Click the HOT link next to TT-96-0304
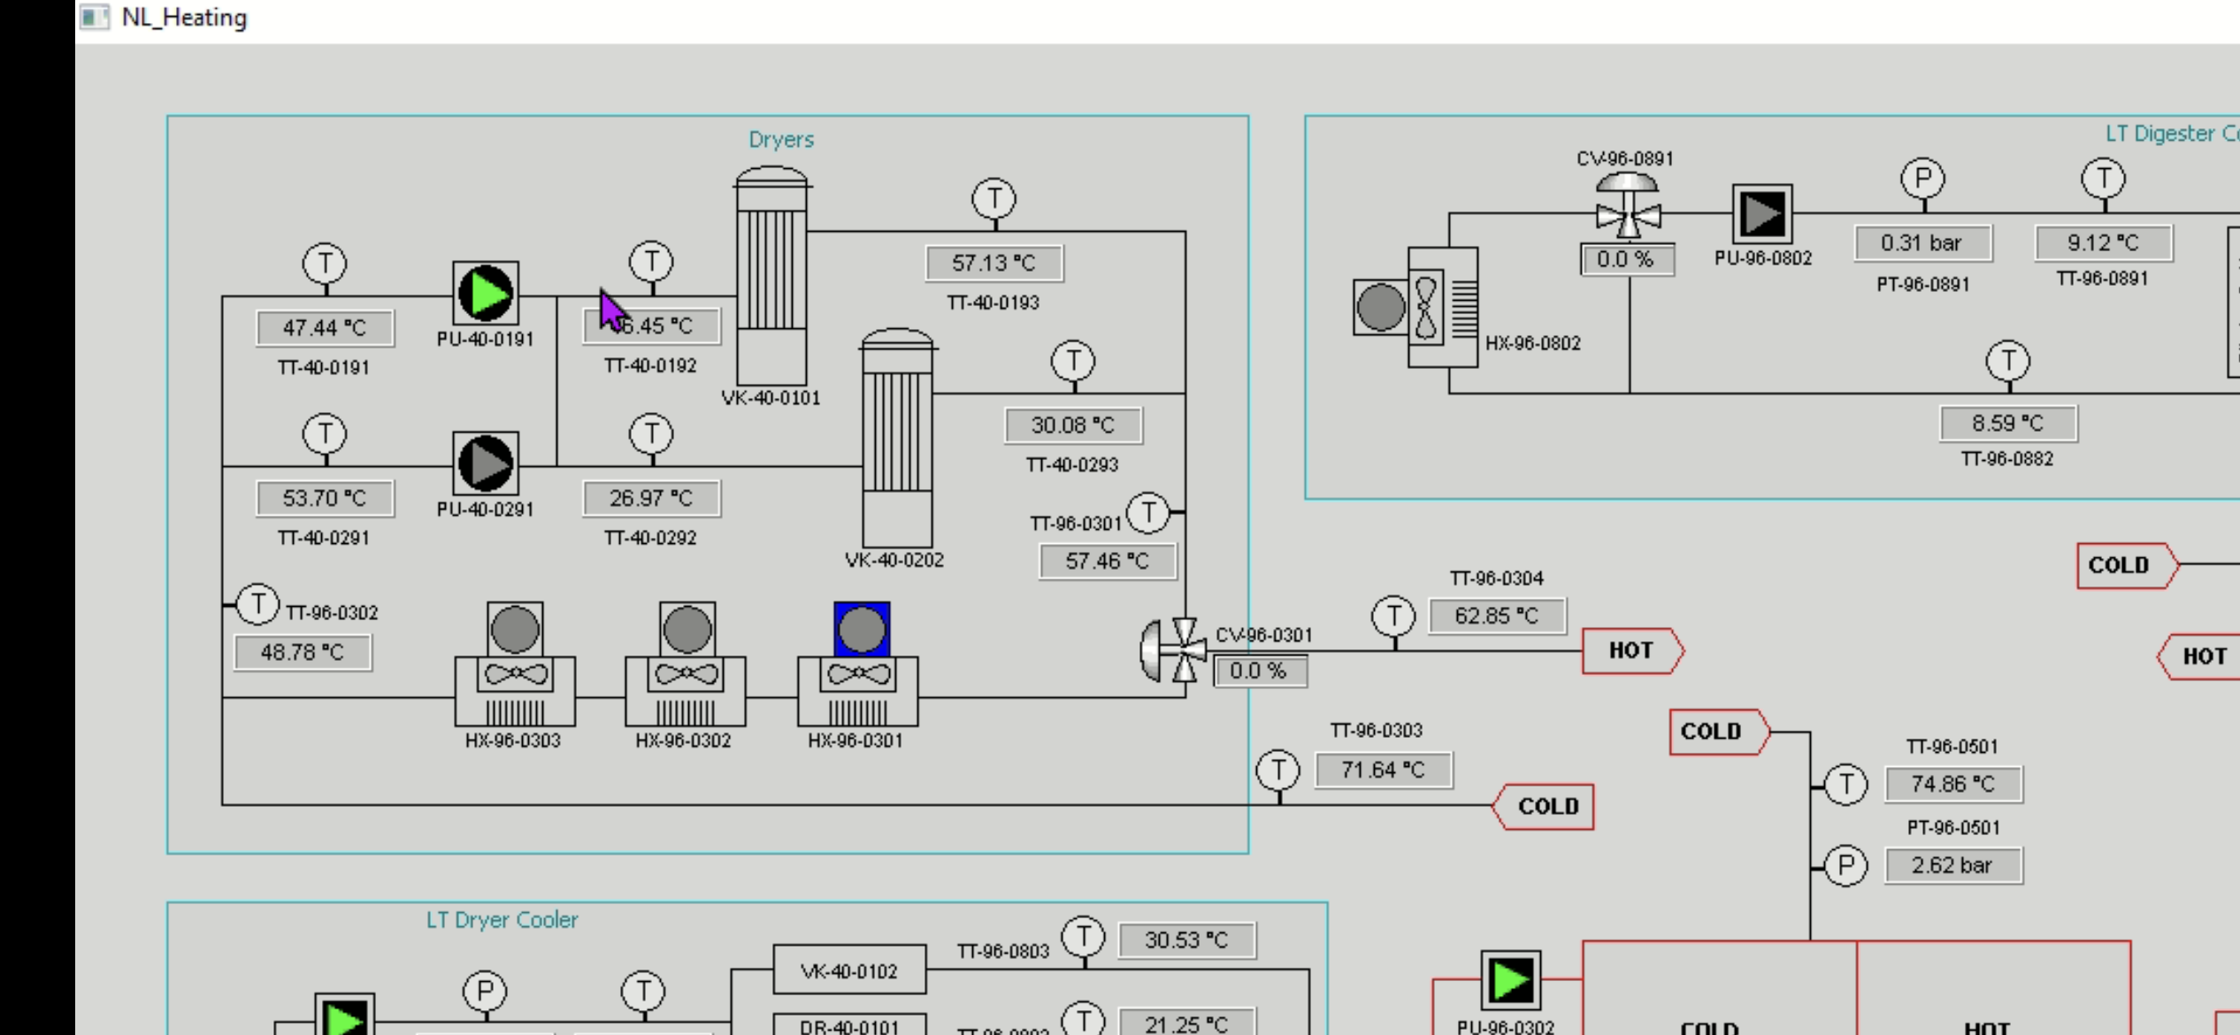 [x=1631, y=651]
